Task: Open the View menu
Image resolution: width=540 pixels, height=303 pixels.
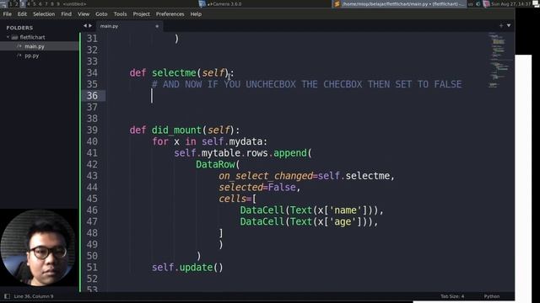Action: pos(84,14)
